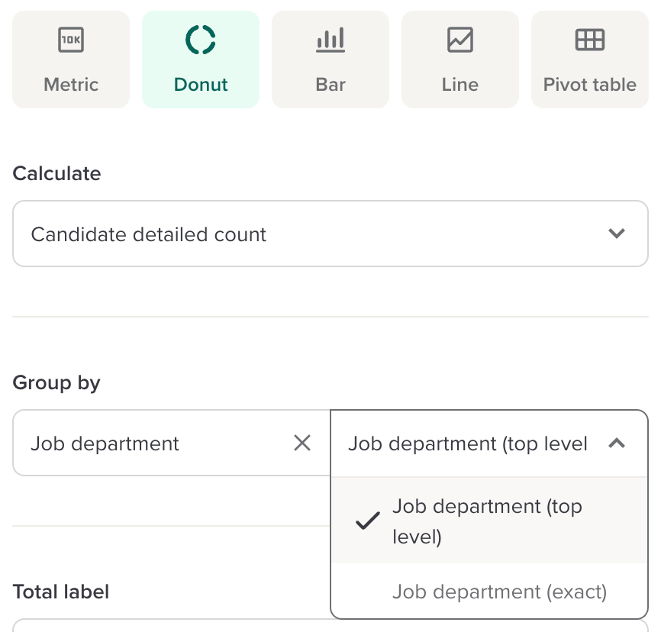Select the Donut chart ring icon
661x632 pixels.
(201, 40)
